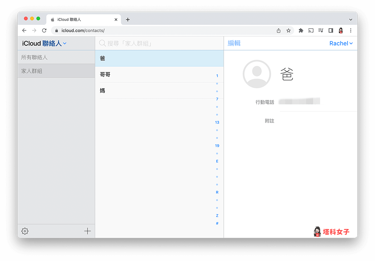Expand the tab search chevron

pyautogui.click(x=350, y=20)
